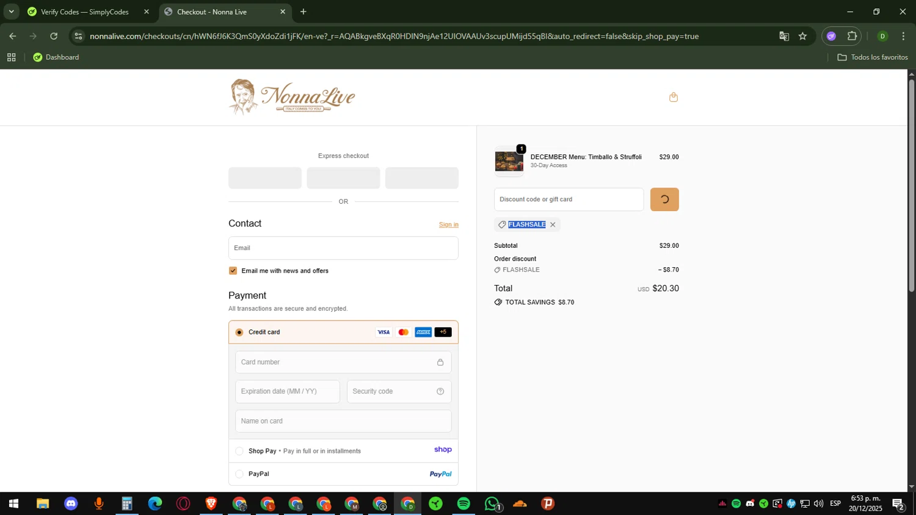
Task: Select the Shop Pay payment option
Action: [x=239, y=451]
